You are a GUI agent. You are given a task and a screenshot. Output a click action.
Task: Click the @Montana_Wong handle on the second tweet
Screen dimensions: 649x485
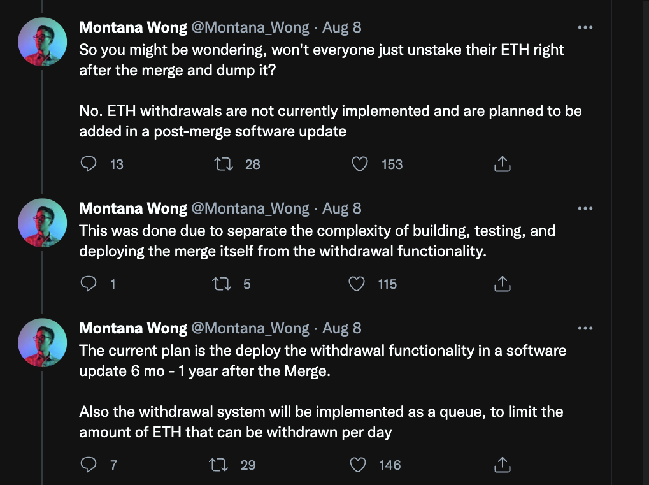[x=250, y=208]
